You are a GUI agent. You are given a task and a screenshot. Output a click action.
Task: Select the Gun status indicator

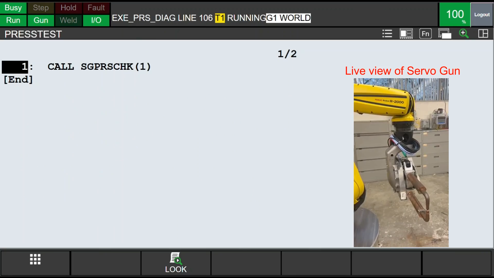(41, 20)
